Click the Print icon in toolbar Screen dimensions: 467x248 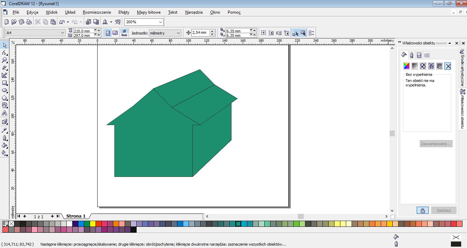click(29, 22)
